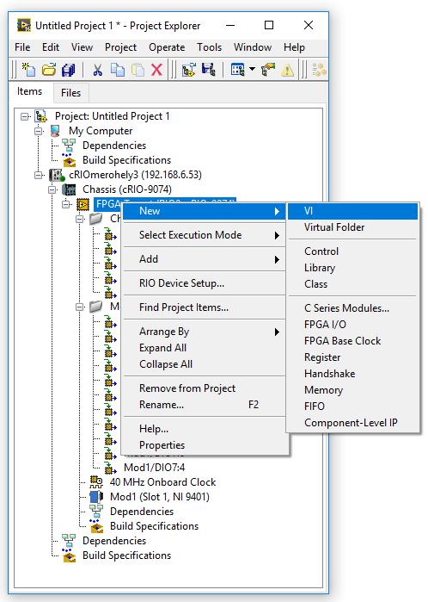Collapse the My Computer tree node
The width and height of the screenshot is (428, 602).
pos(39,131)
